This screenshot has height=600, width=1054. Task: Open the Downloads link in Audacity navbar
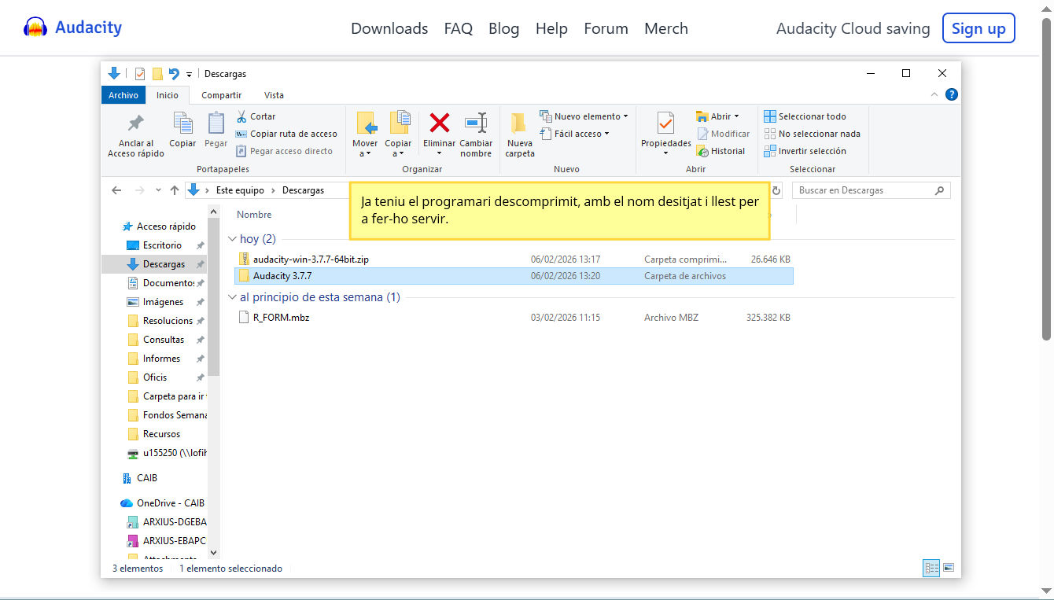pos(389,28)
